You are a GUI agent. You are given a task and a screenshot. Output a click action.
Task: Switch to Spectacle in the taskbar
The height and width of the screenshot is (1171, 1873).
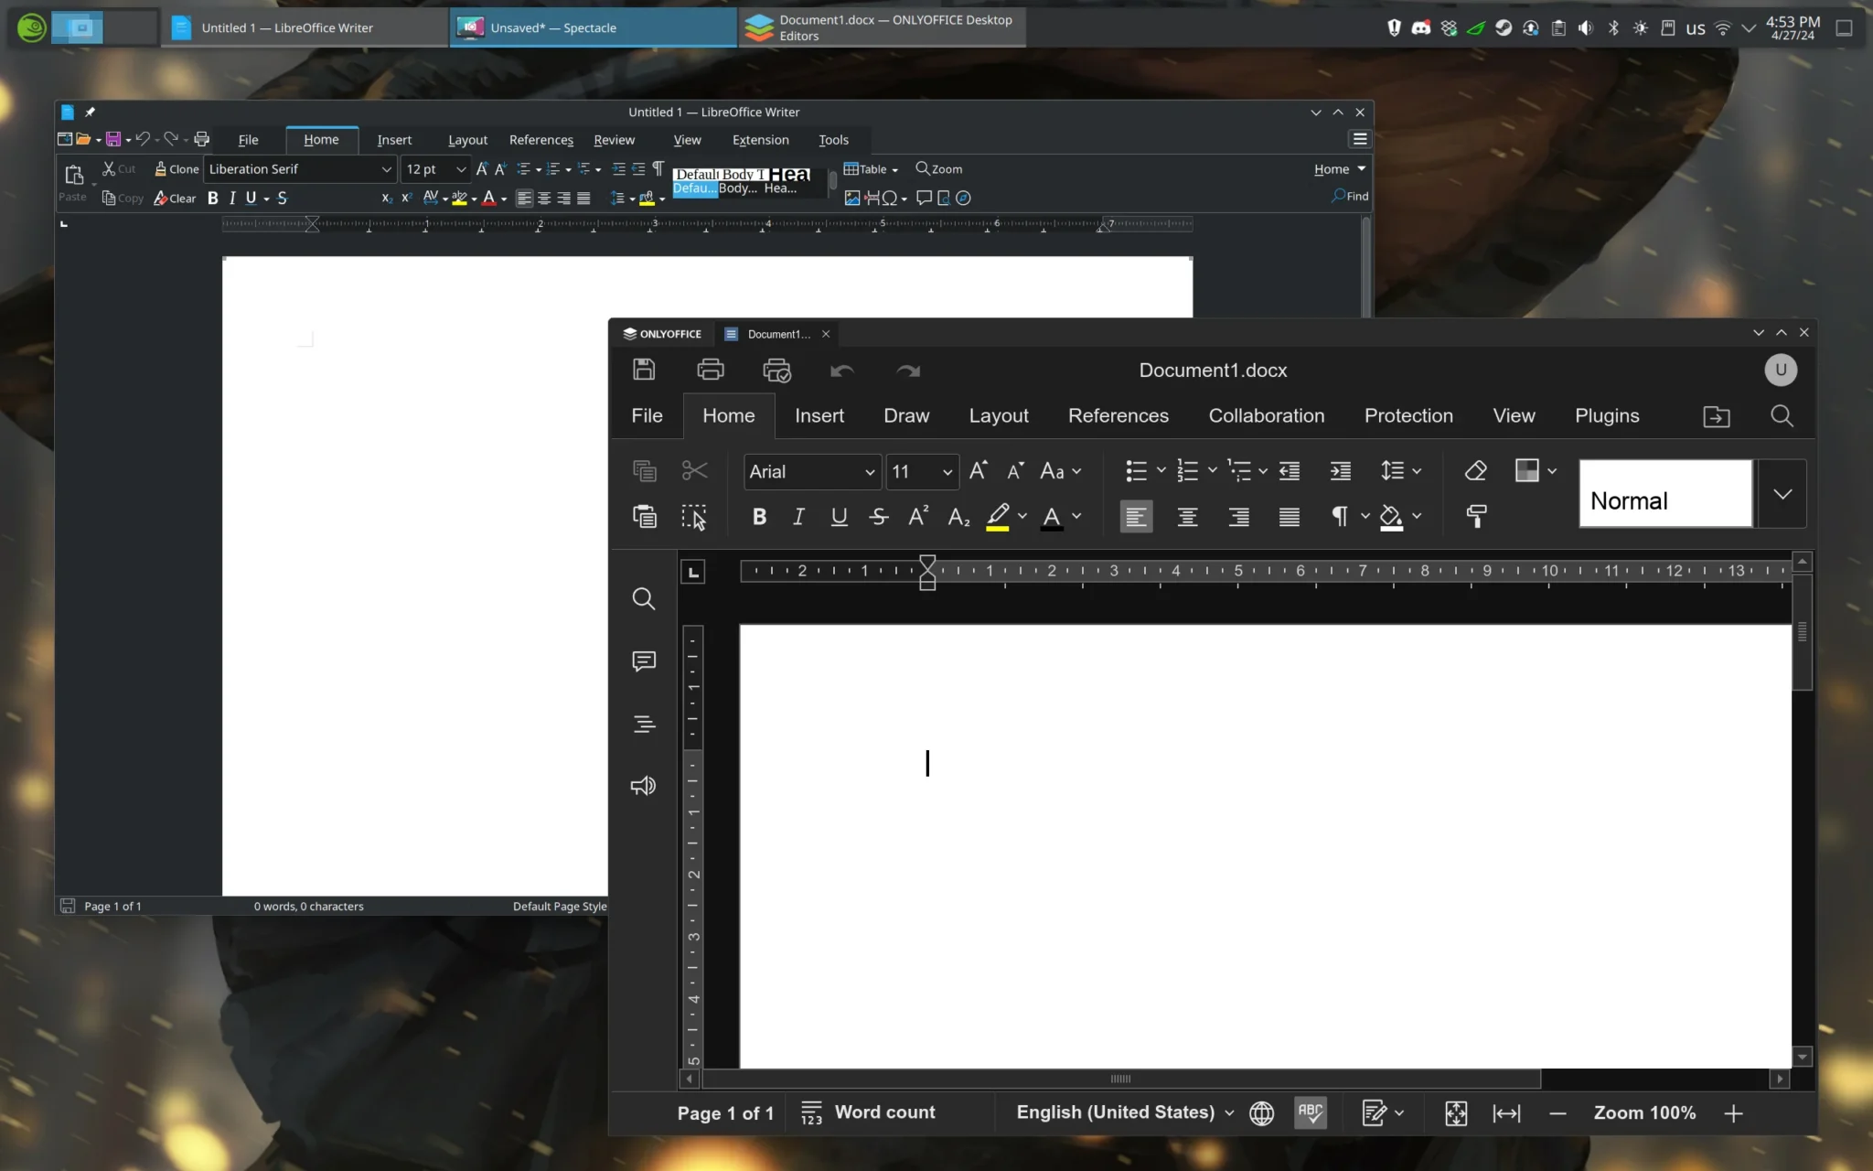point(593,27)
